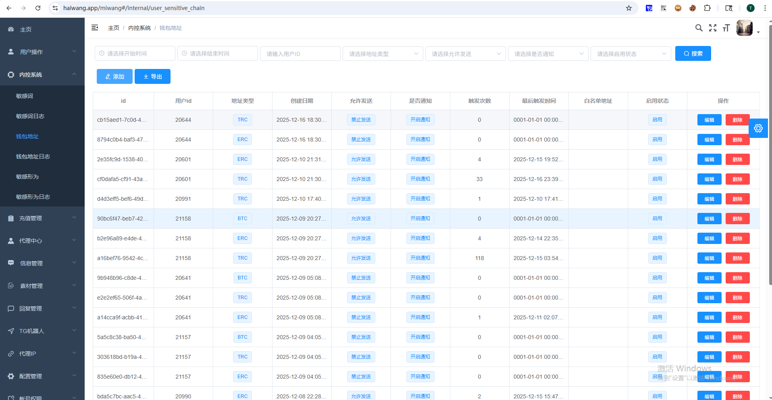Click the 导出 export button
772x400 pixels.
(152, 77)
